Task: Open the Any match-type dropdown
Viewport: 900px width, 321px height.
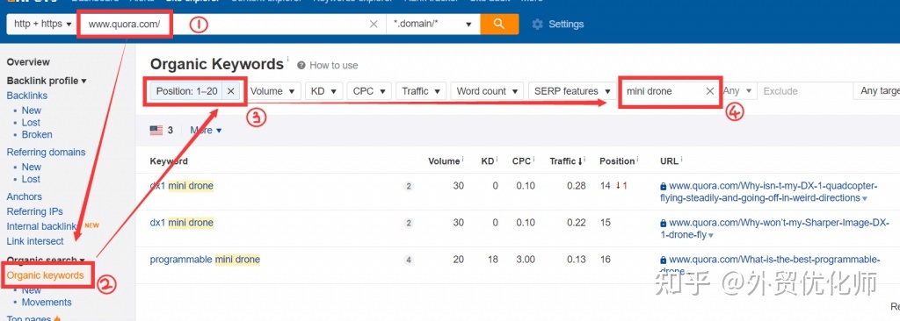Action: click(737, 91)
